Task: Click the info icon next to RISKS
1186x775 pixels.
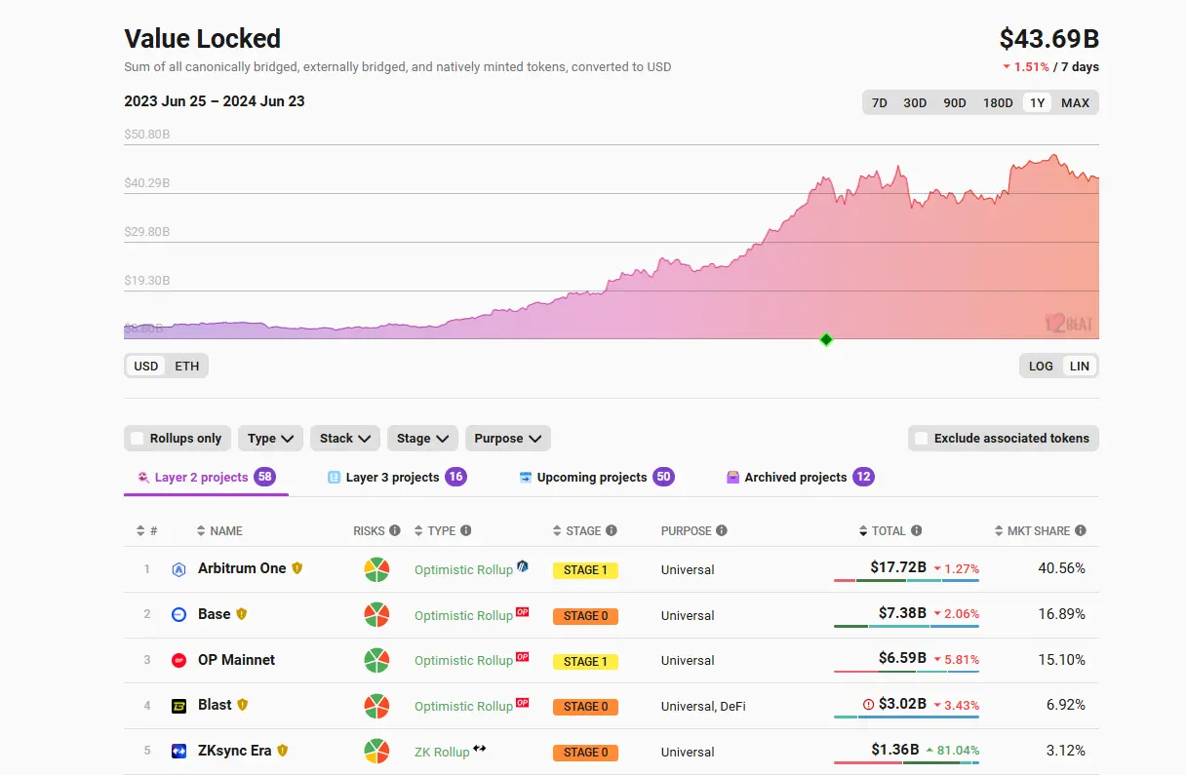Action: 395,531
